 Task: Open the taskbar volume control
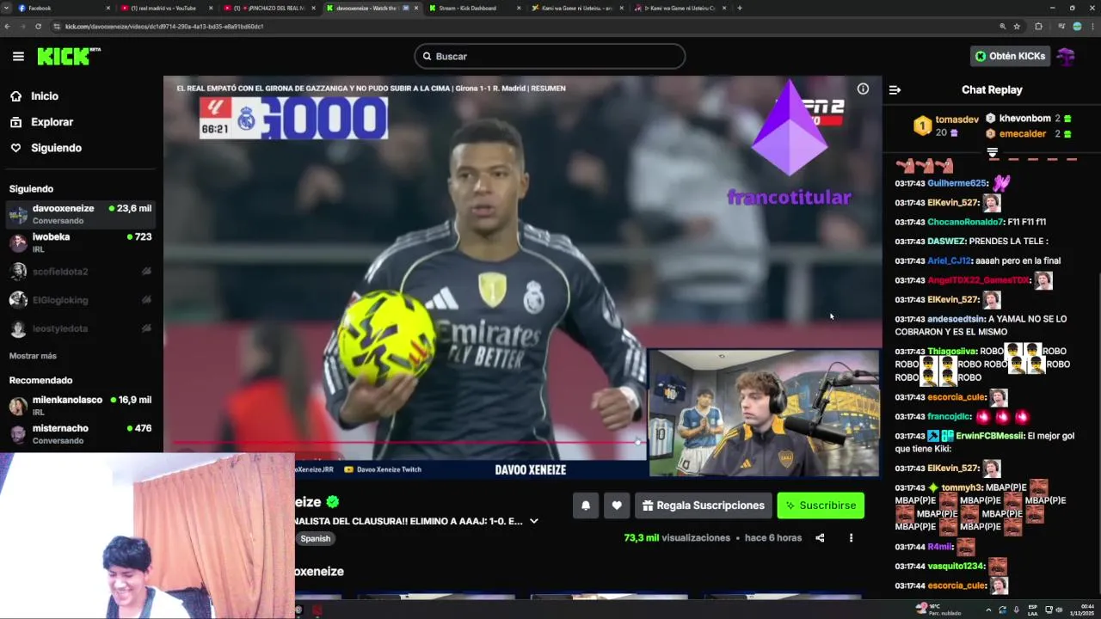(x=1058, y=610)
